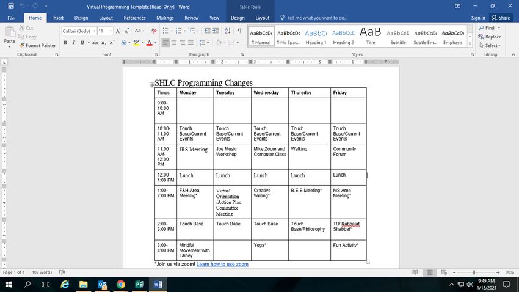Toggle Bold formatting
The height and width of the screenshot is (292, 519).
pos(65,42)
